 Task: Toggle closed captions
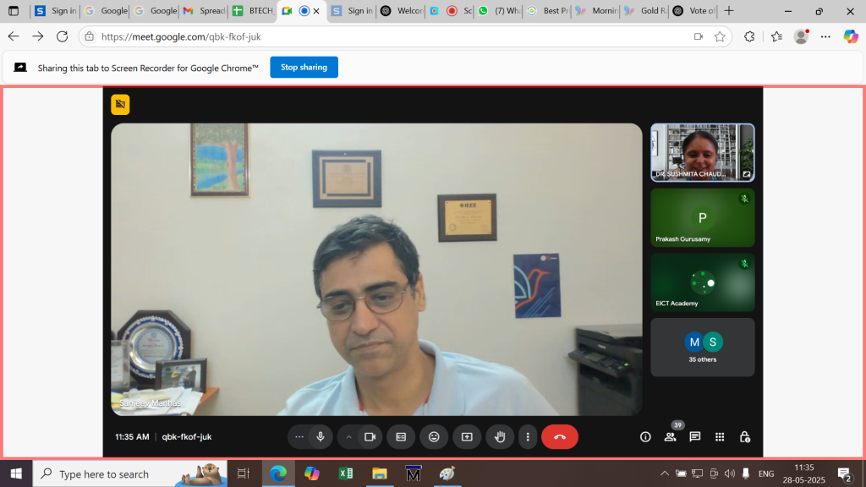pos(401,437)
